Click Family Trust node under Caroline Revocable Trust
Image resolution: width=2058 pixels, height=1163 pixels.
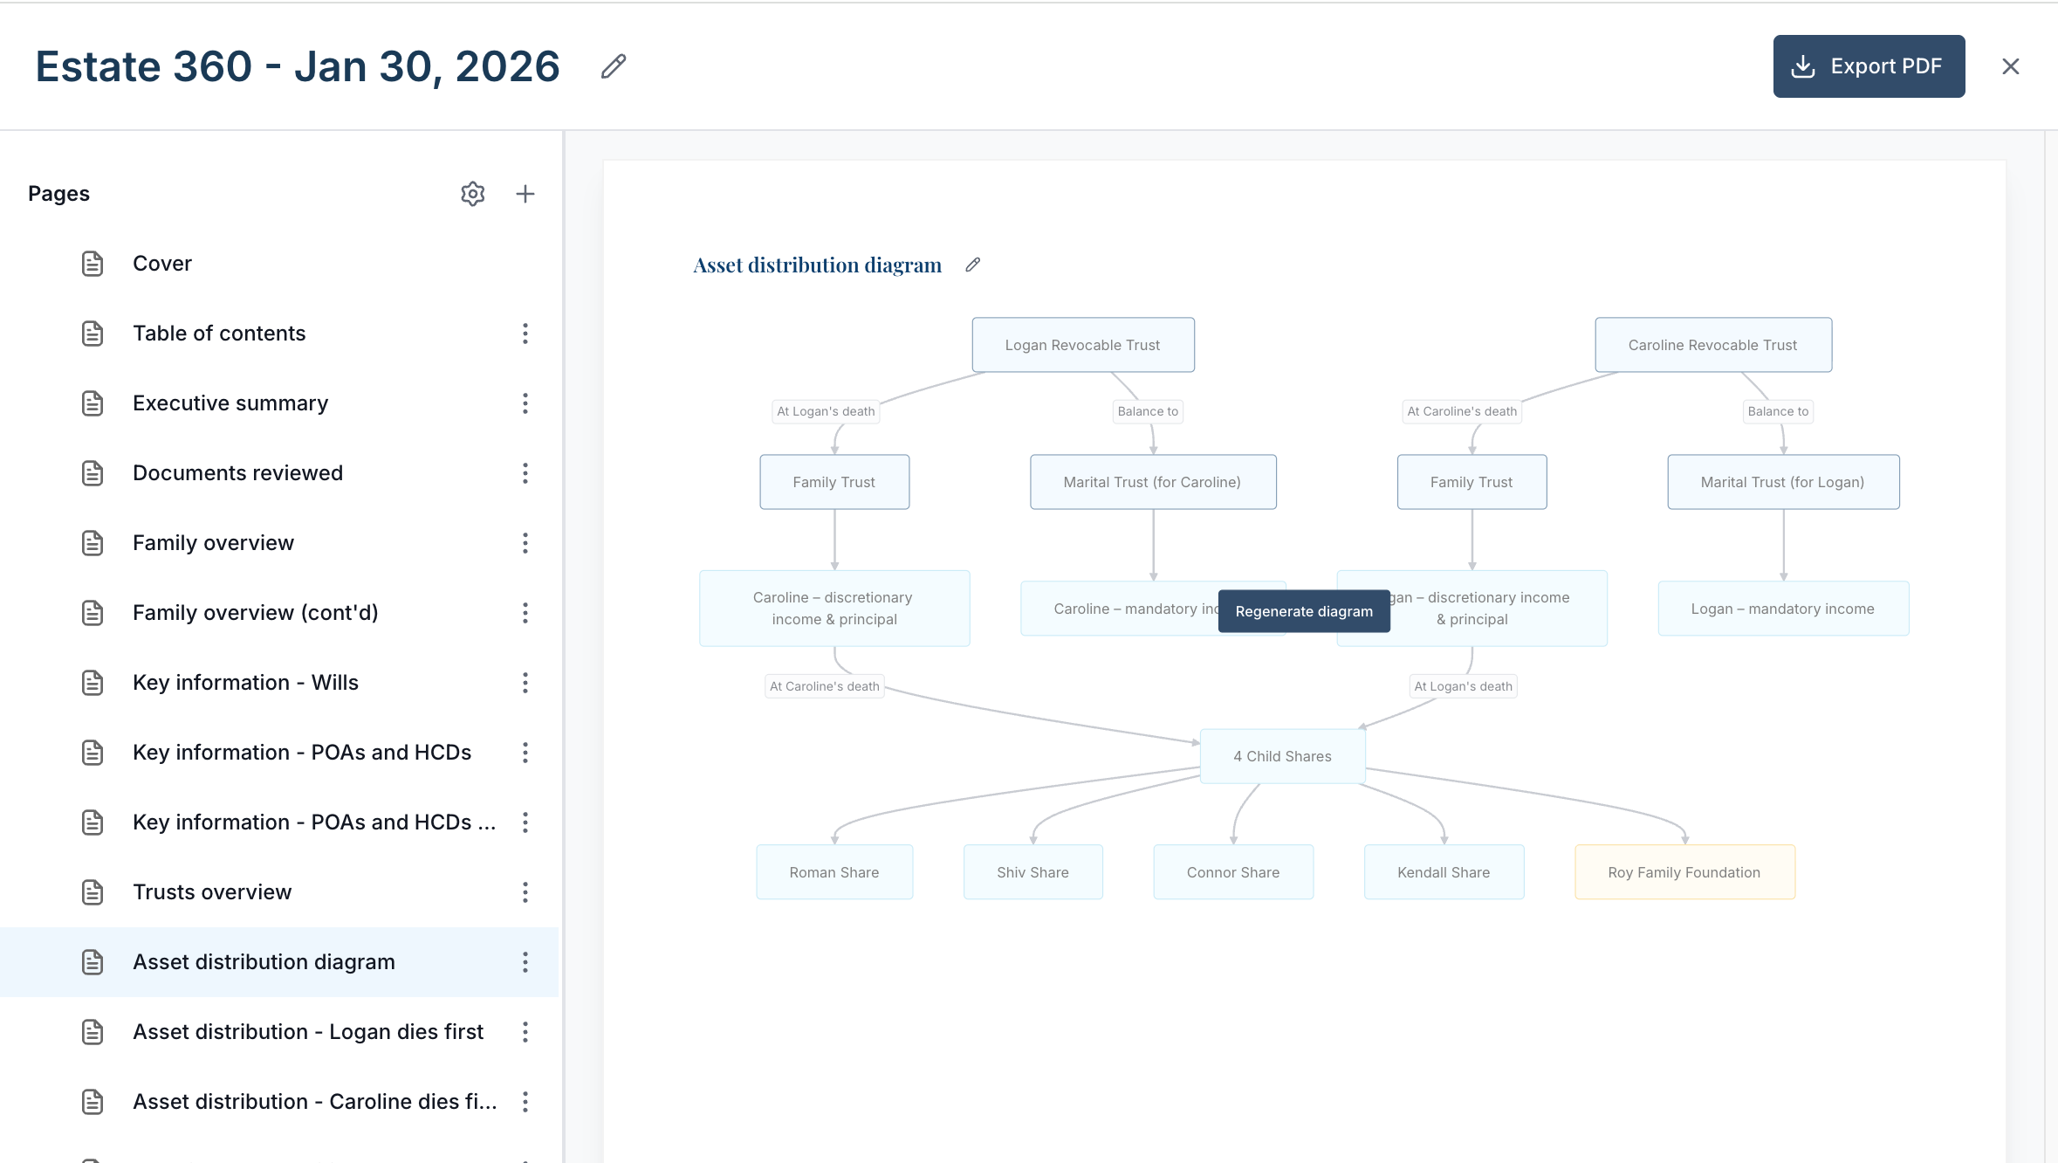(1471, 482)
